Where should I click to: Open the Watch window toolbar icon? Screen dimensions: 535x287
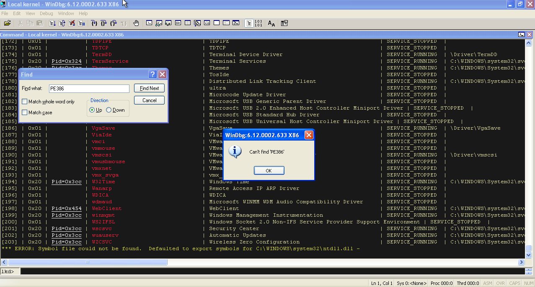[x=159, y=23]
